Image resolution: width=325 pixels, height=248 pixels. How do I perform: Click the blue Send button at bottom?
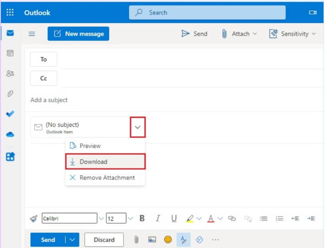48,240
